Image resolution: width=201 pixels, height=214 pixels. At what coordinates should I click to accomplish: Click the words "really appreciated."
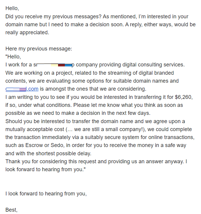click(x=27, y=32)
